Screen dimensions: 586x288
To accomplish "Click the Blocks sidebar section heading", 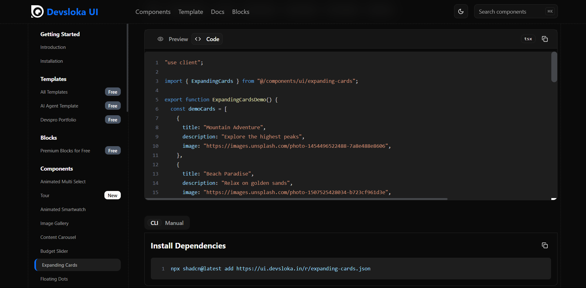I will (49, 138).
